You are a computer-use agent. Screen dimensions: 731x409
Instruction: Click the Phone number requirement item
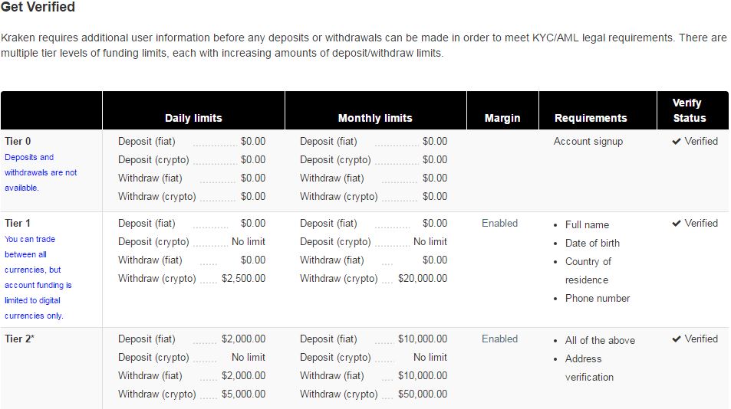pyautogui.click(x=598, y=299)
